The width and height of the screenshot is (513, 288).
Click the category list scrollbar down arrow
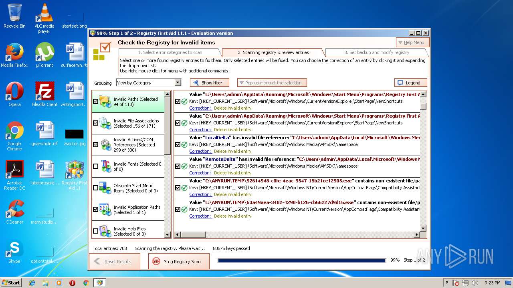[168, 235]
